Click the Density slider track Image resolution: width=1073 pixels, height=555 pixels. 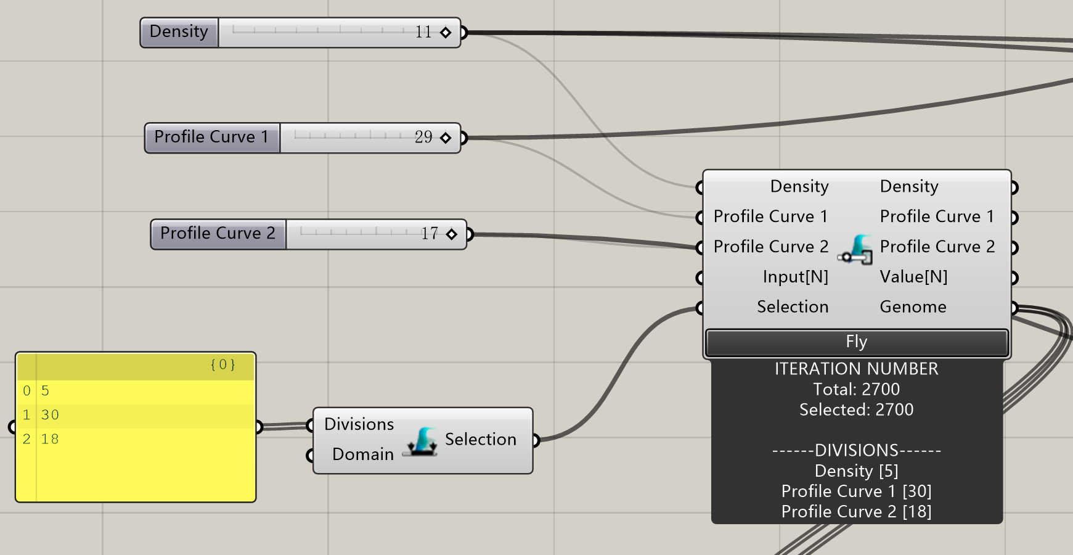click(x=320, y=31)
